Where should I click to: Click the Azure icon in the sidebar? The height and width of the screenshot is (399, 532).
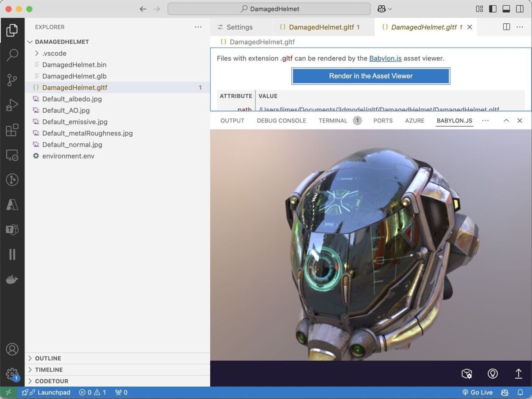(12, 205)
